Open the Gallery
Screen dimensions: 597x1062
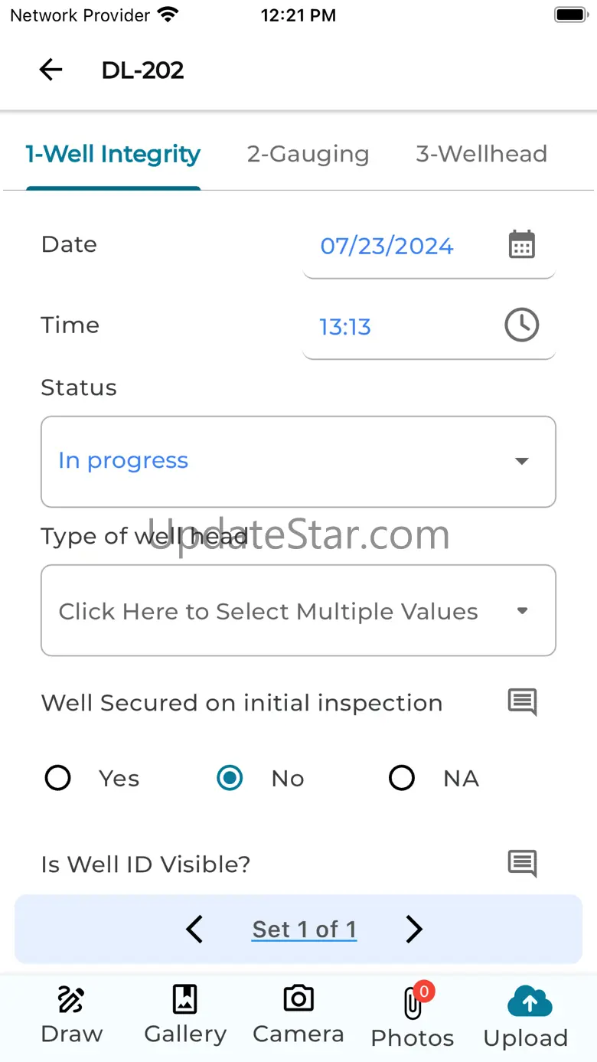[x=184, y=1014]
